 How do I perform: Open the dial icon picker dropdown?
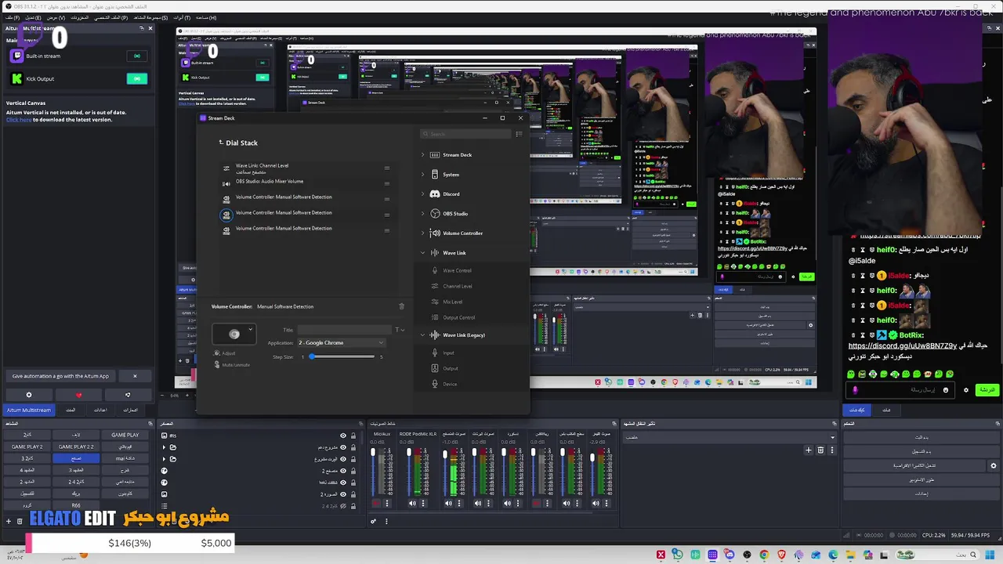[250, 330]
